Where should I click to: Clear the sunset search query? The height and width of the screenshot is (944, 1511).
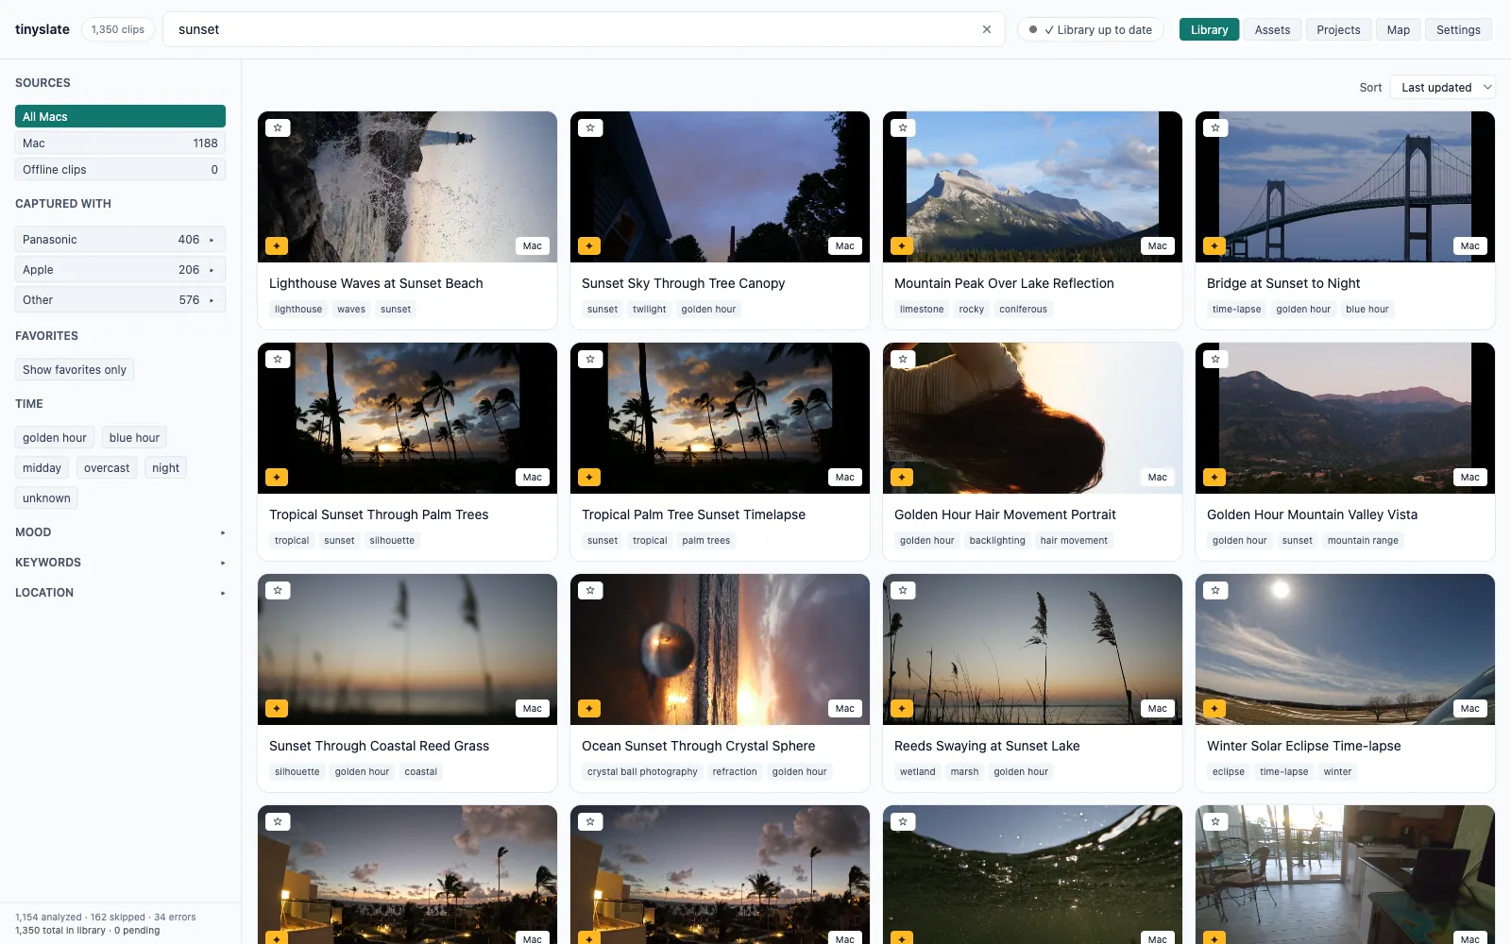pos(987,29)
